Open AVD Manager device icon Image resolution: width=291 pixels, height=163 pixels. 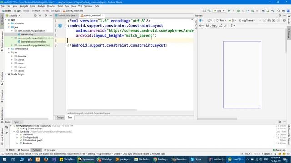268,11
